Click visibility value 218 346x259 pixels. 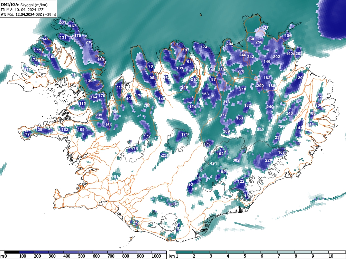coord(243,89)
